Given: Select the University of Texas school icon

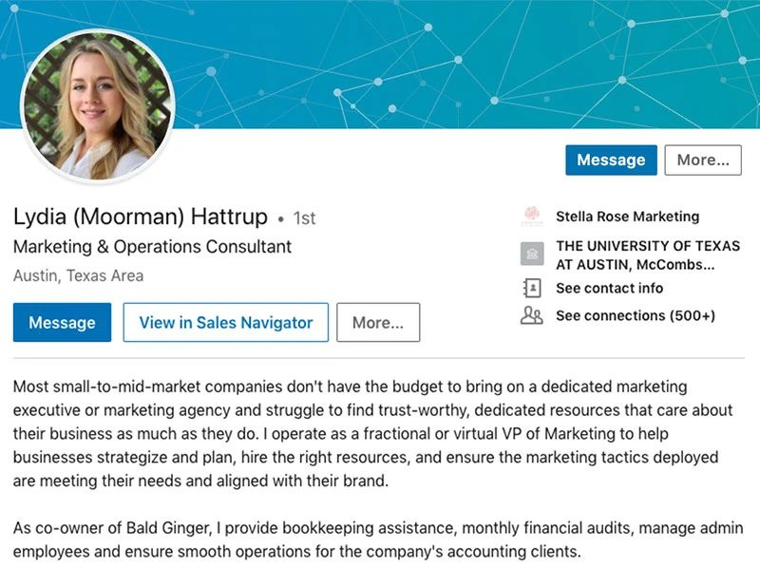Looking at the screenshot, I should tap(529, 254).
